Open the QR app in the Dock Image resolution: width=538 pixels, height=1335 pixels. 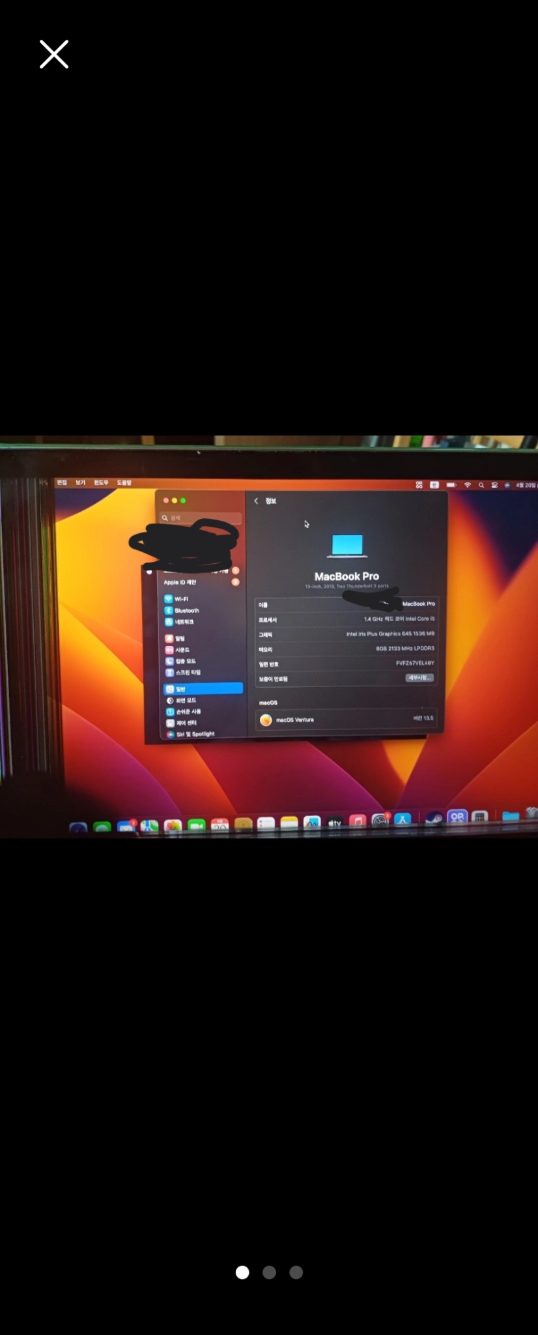[x=457, y=817]
